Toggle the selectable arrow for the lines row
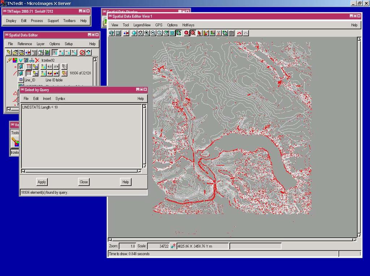Viewport: 370px width, 276px height. 21,73
